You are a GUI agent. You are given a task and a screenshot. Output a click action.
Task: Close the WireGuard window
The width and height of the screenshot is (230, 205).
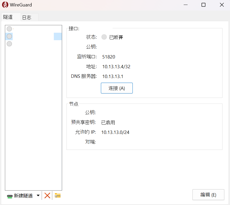(222, 5)
